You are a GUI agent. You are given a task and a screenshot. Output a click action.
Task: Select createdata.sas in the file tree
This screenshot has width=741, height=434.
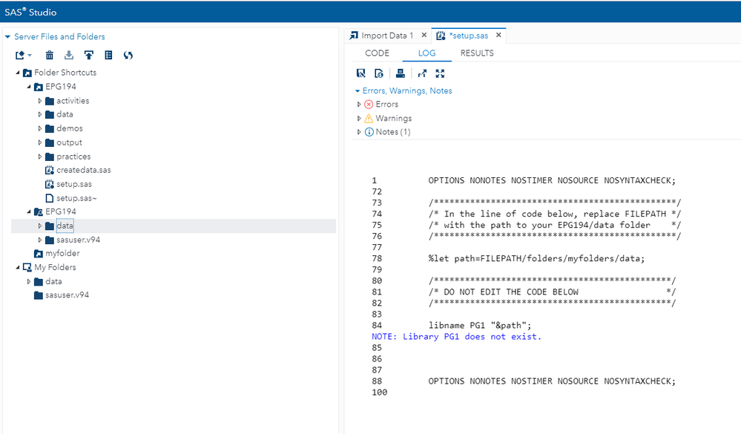pos(83,171)
